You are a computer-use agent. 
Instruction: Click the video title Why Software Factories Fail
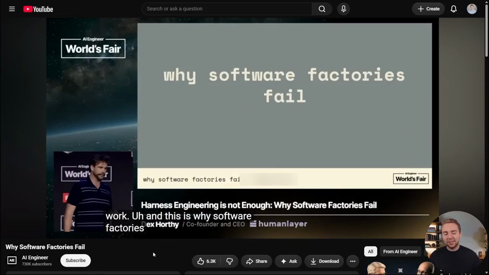pos(45,247)
